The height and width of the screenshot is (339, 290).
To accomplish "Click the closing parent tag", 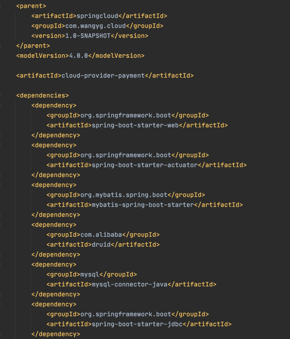I will 33,46.
